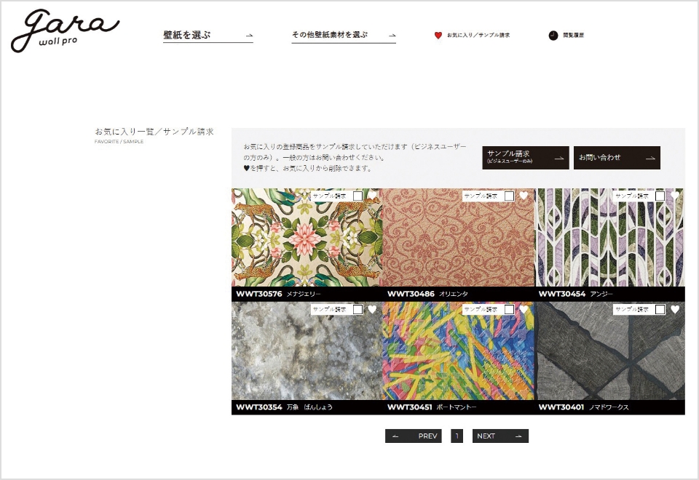Open the その他壁紙素材を選ぶ menu
Image resolution: width=699 pixels, height=480 pixels.
point(343,35)
